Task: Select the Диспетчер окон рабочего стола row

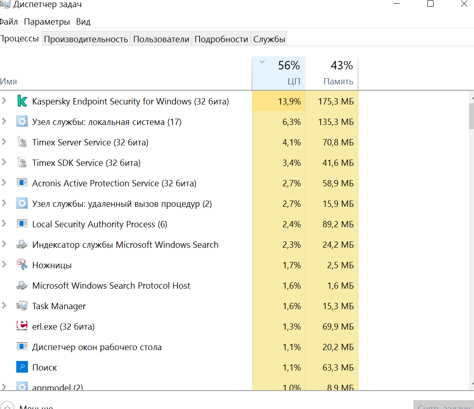Action: click(179, 347)
